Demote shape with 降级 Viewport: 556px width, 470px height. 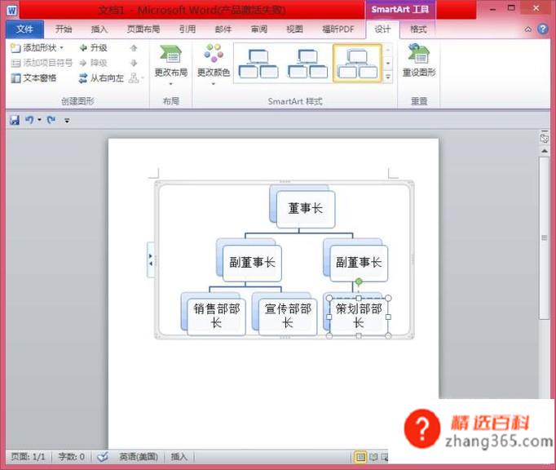coord(94,63)
